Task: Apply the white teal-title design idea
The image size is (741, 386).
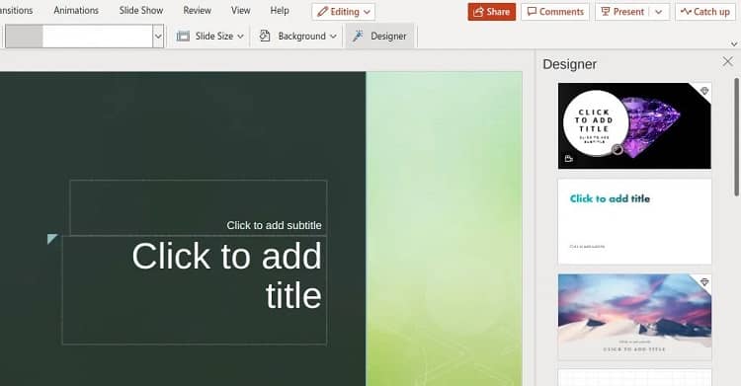Action: (x=634, y=221)
